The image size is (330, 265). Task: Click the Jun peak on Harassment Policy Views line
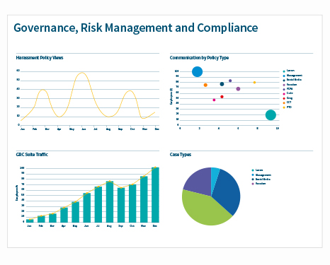(82, 73)
